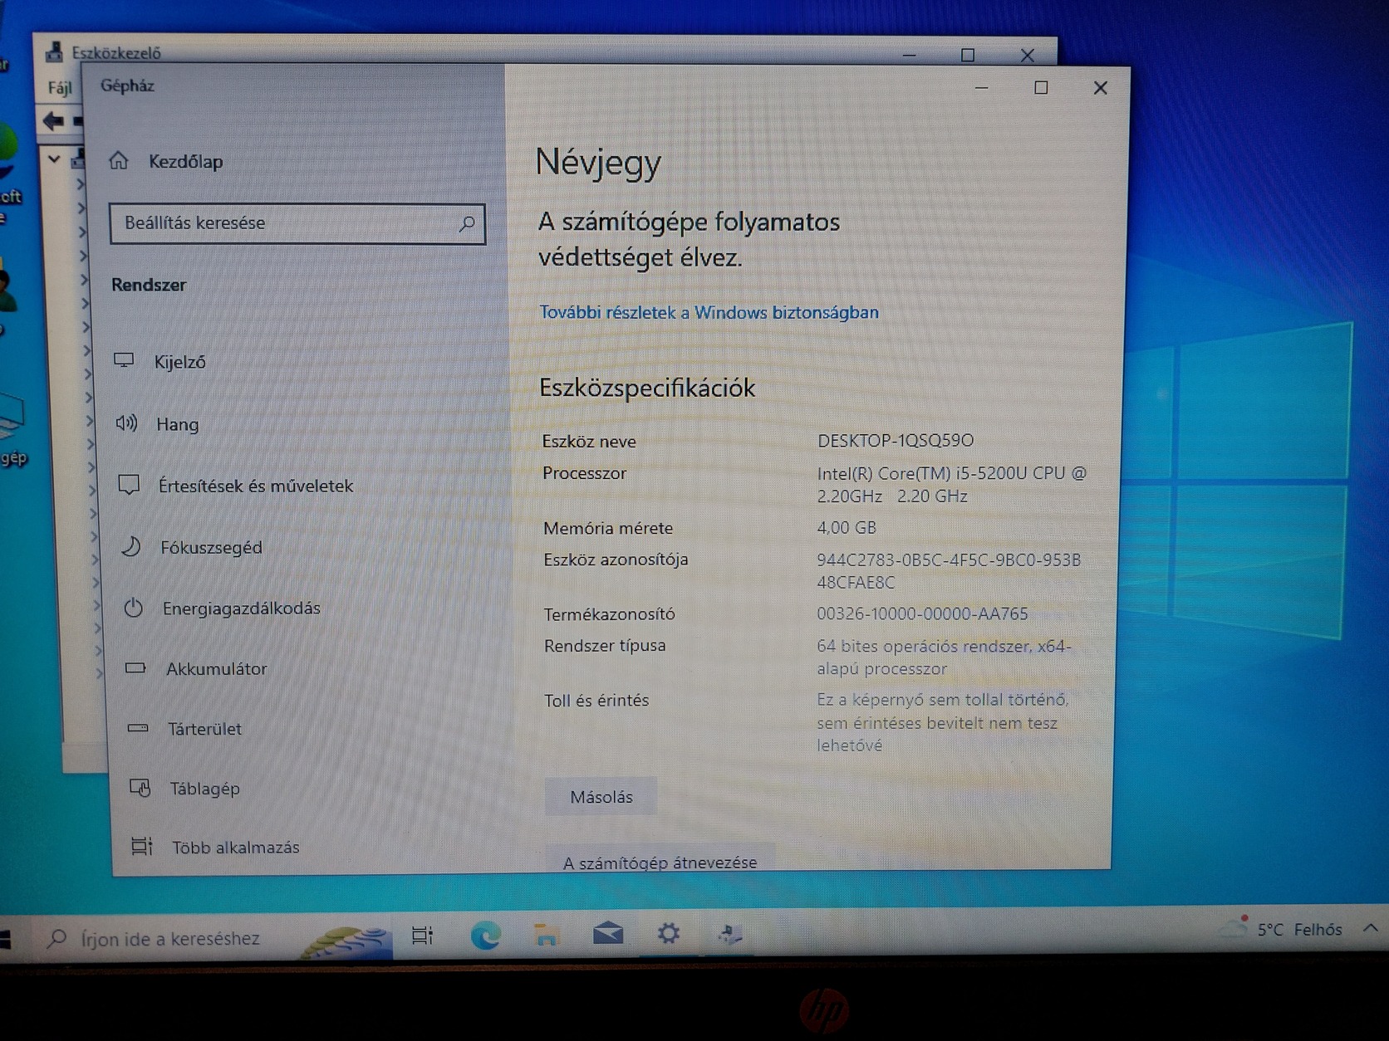
Task: Open the weather widget showing 5°C Felhős
Action: click(1280, 928)
